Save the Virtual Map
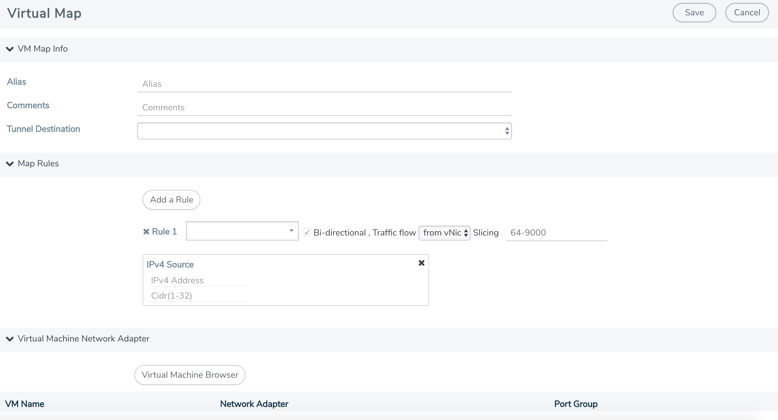Screen dimensions: 778x420 (694, 12)
